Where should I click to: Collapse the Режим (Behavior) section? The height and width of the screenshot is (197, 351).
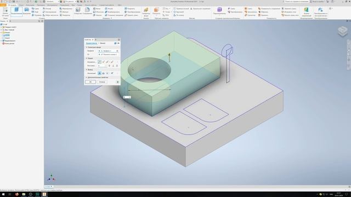(87, 59)
